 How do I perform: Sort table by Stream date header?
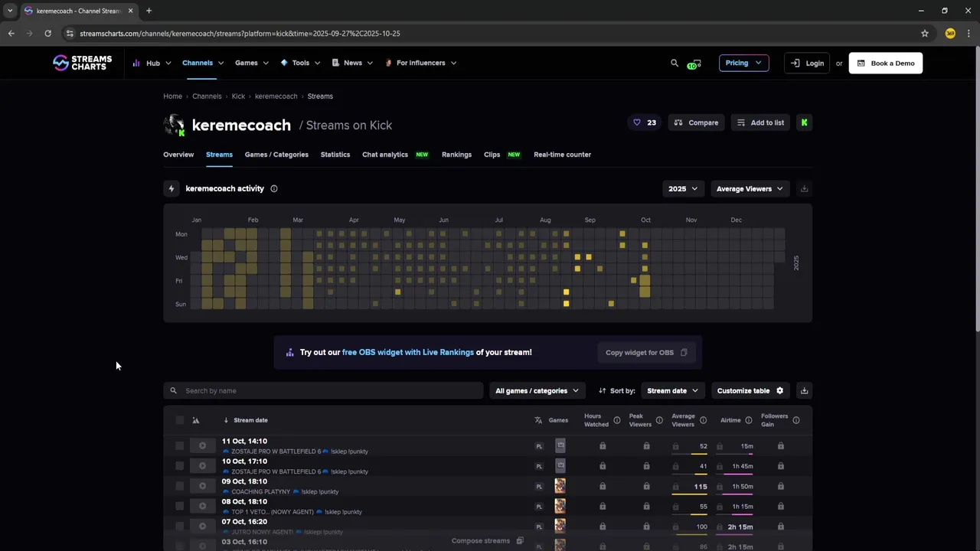click(x=250, y=420)
